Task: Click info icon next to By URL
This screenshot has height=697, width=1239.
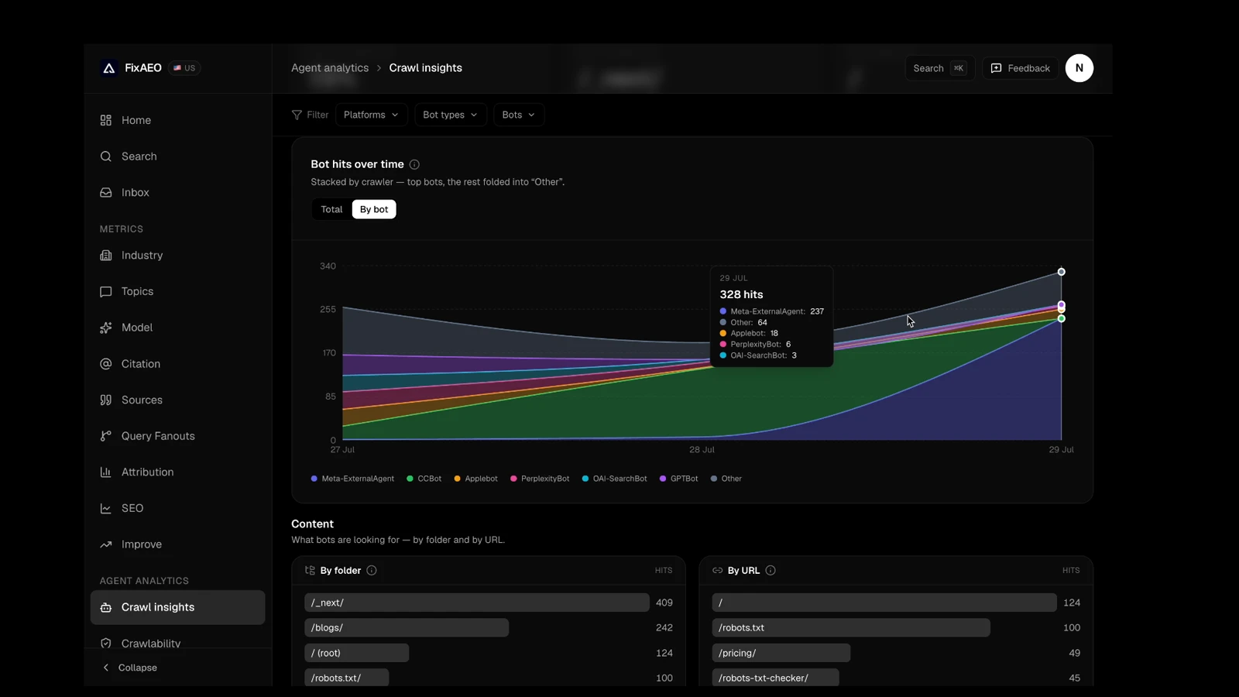Action: pyautogui.click(x=771, y=571)
